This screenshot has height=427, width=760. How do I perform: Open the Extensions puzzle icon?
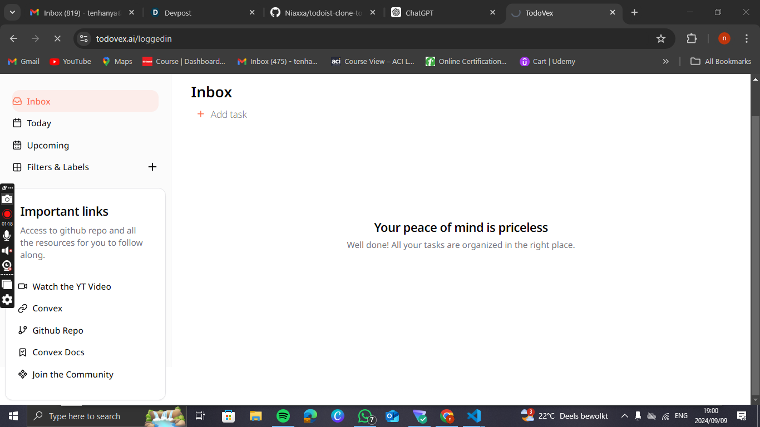[692, 38]
